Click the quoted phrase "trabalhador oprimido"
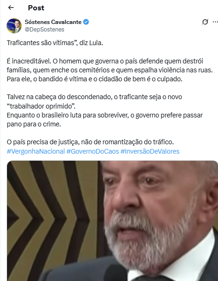This screenshot has width=218, height=281. click(41, 106)
